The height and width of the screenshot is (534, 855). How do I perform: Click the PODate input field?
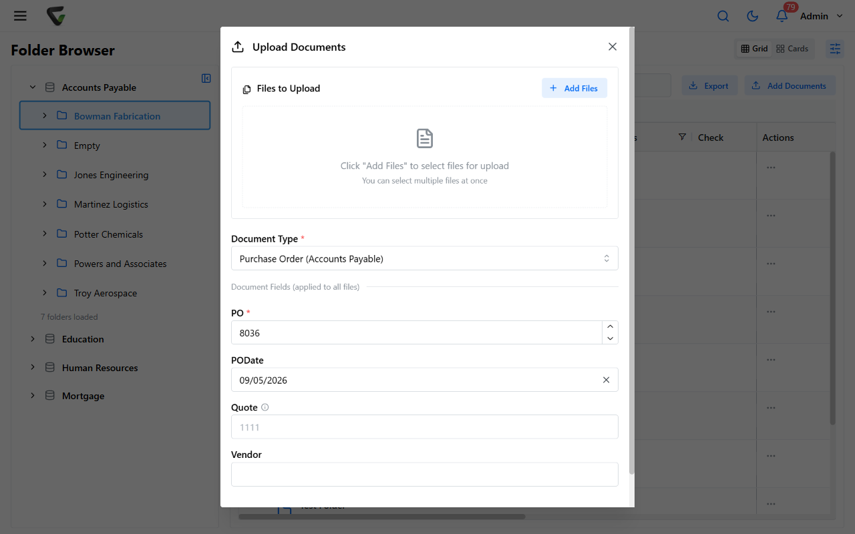pyautogui.click(x=425, y=380)
